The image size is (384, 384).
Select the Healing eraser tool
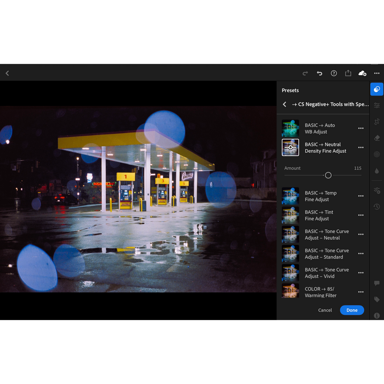pos(377,138)
